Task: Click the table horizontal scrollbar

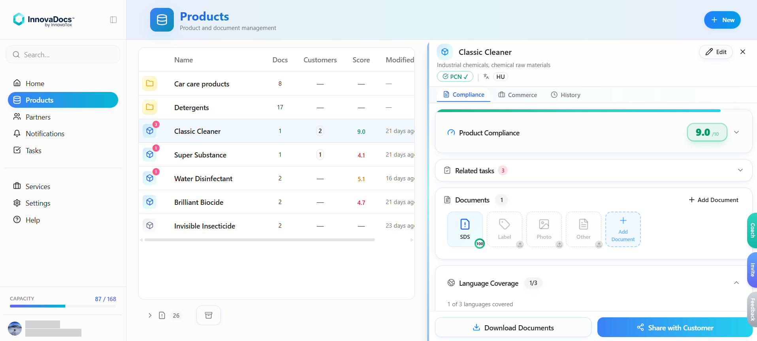Action: point(260,240)
